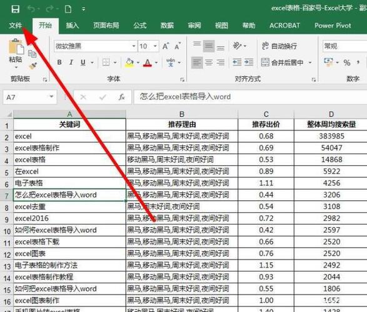Switch to the 插入 (Insert) tab
This screenshot has width=367, height=312.
pos(73,25)
